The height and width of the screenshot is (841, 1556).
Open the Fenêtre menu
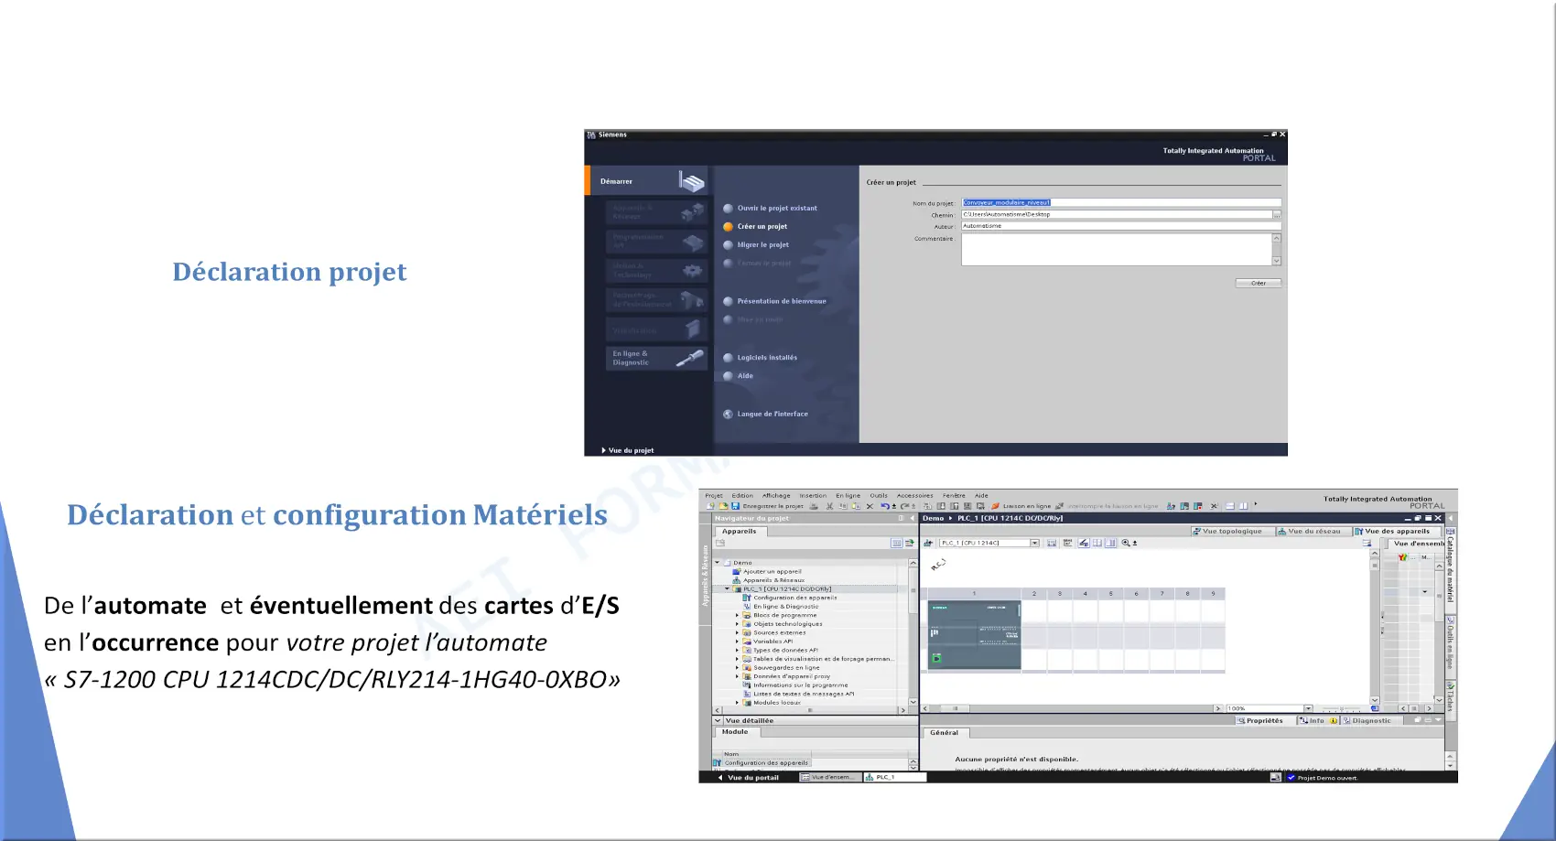(x=954, y=495)
